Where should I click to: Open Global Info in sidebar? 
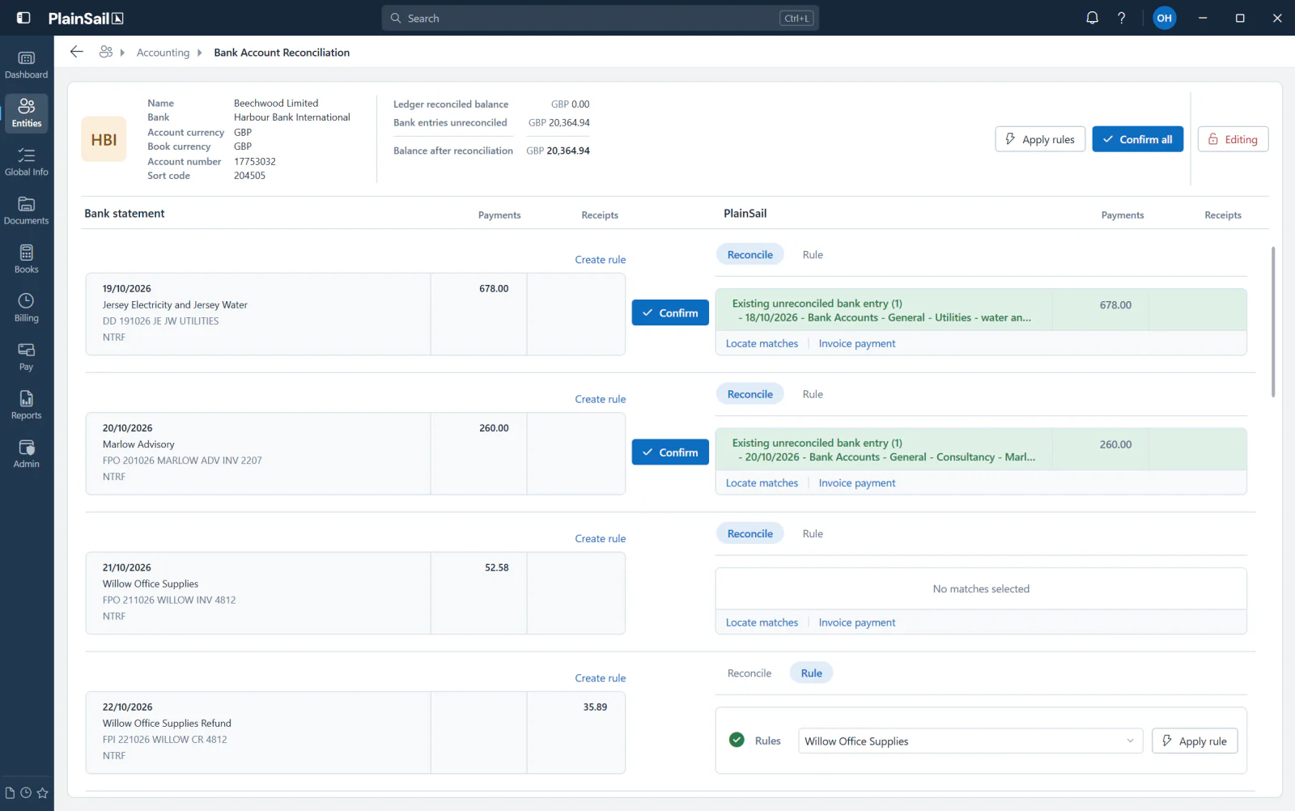click(27, 162)
